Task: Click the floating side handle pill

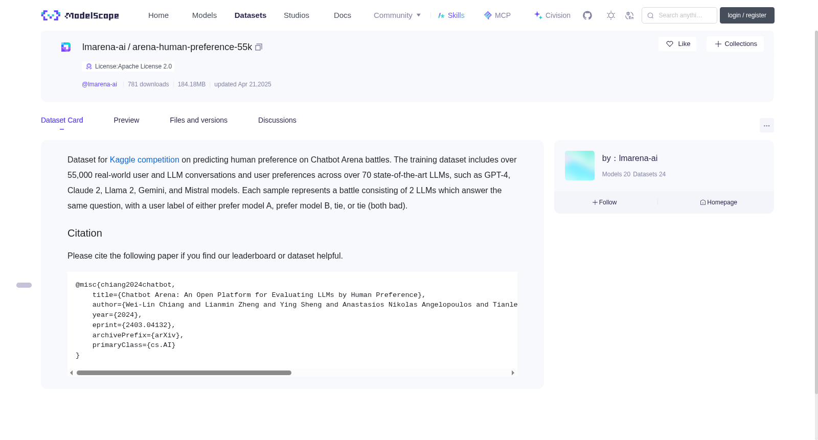Action: [x=24, y=285]
